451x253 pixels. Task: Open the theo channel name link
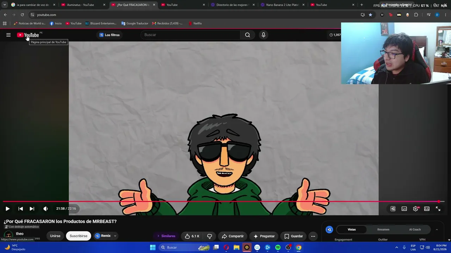click(x=20, y=234)
